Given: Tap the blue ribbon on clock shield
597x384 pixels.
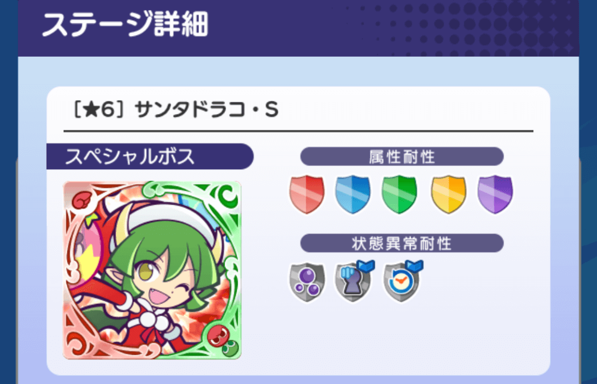Looking at the screenshot, I should click(414, 266).
